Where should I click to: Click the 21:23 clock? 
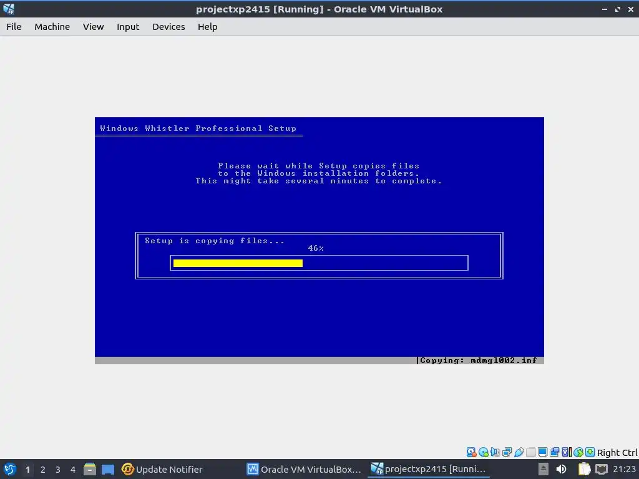click(624, 469)
